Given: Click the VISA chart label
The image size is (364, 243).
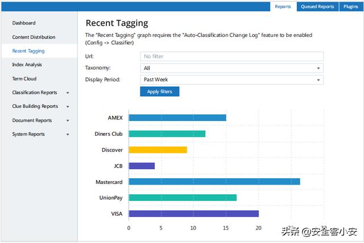Looking at the screenshot, I should click(x=117, y=214).
